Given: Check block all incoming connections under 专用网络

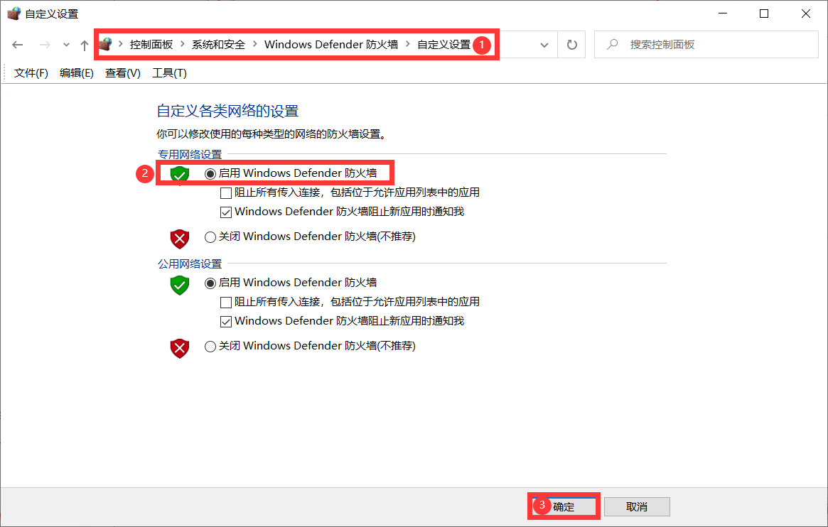Looking at the screenshot, I should pyautogui.click(x=226, y=193).
